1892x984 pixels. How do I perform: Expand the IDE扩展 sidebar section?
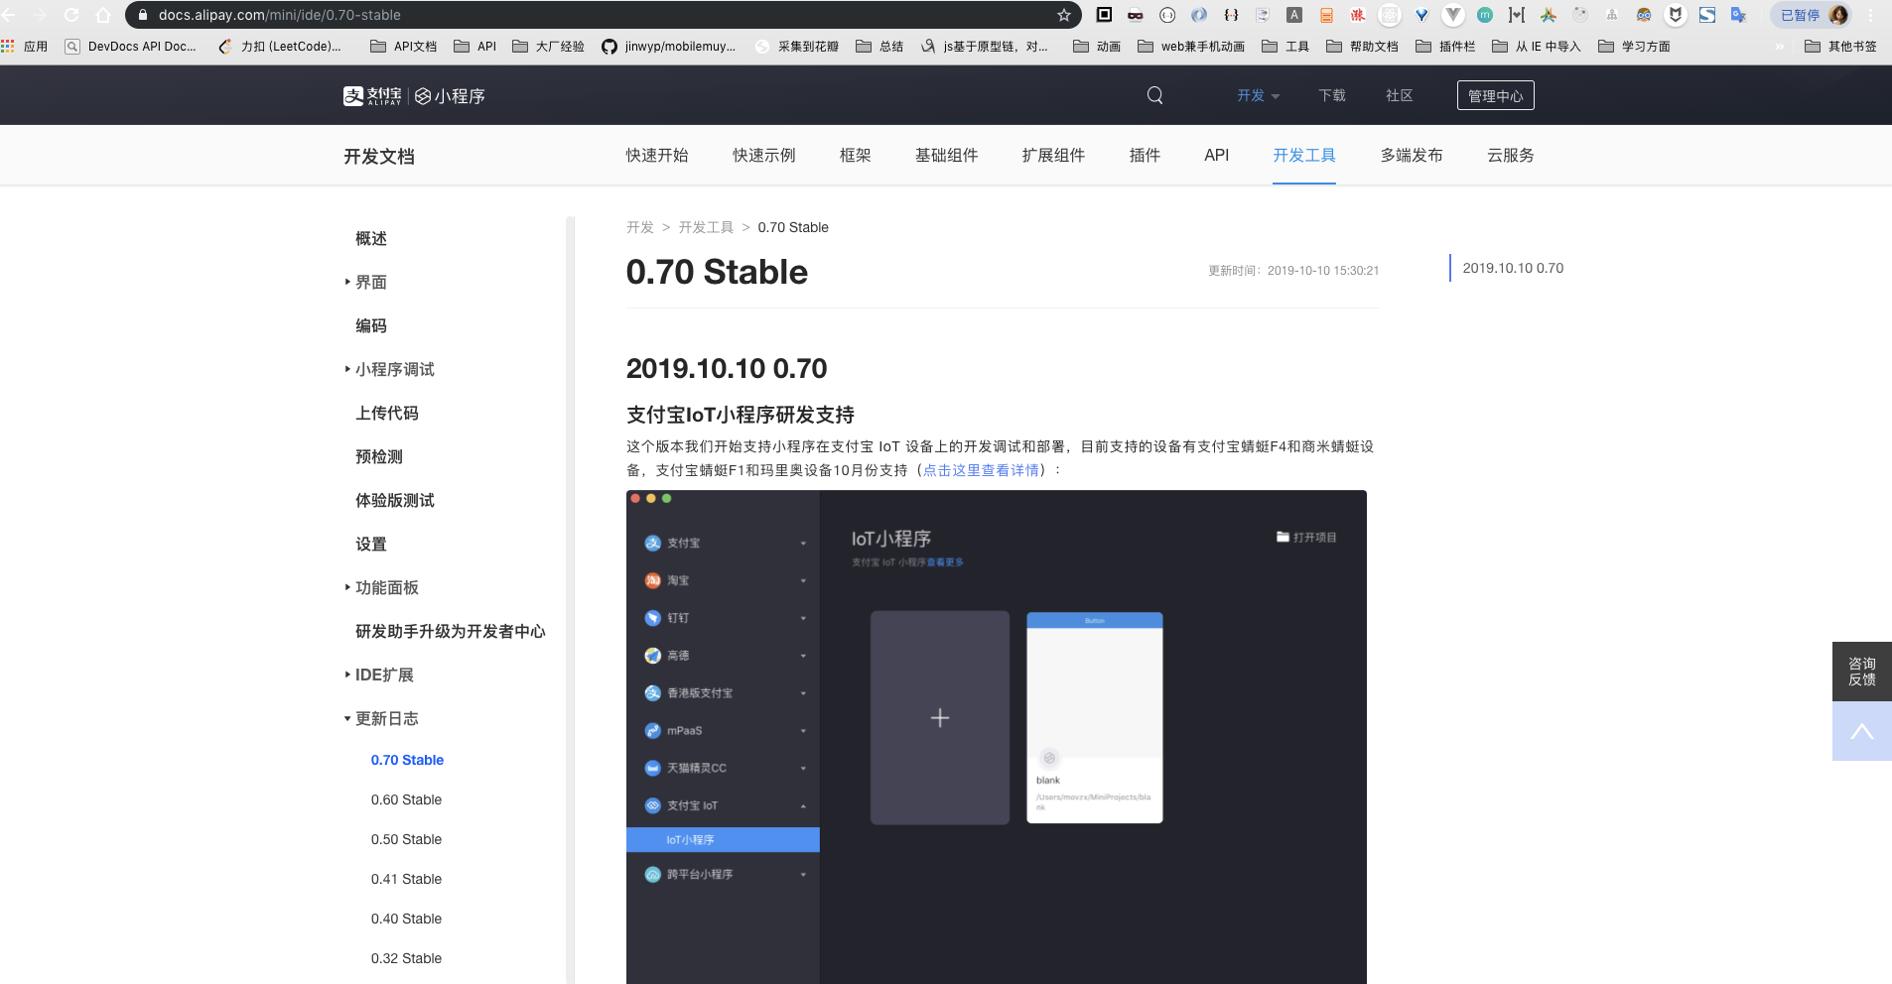(378, 676)
